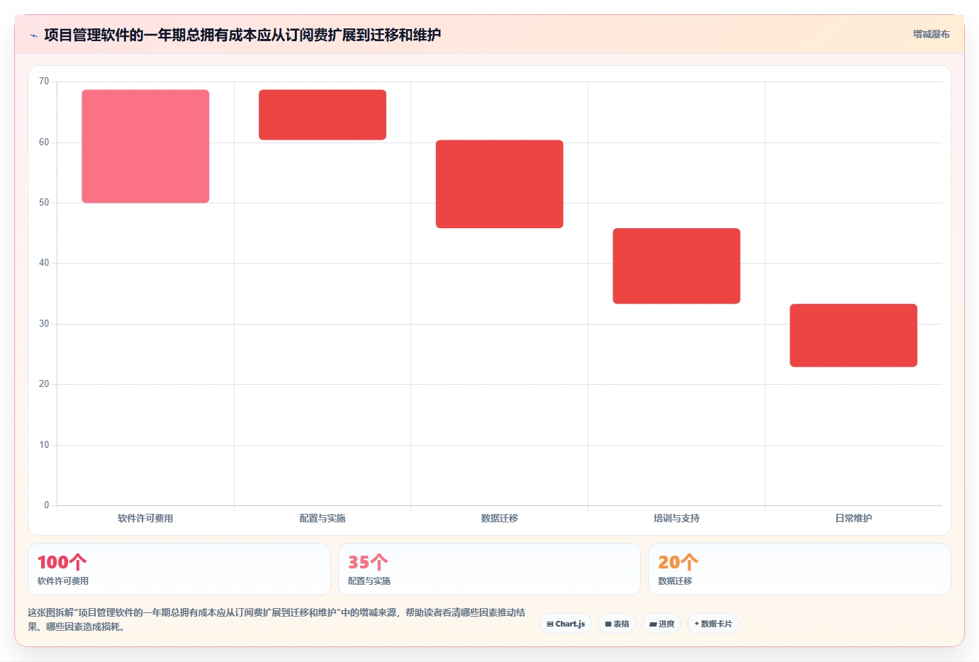Screen dimensions: 979x662
Task: Click the x-axis label 数据迁移
Action: coord(500,518)
